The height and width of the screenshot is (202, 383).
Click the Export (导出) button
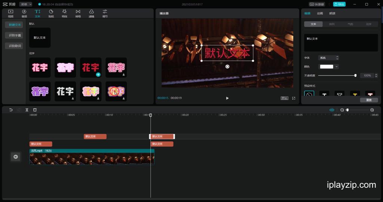click(x=339, y=4)
